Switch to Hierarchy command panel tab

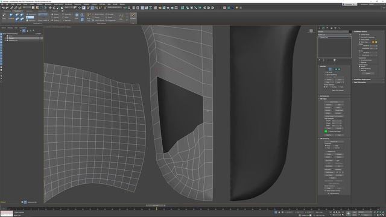(327, 28)
